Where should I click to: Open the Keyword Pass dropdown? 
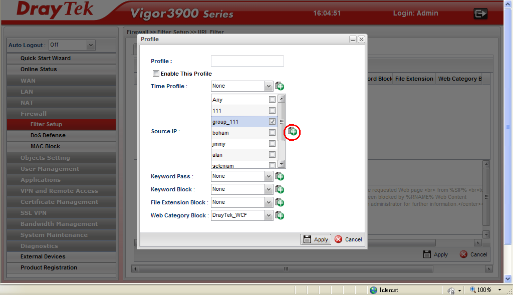[x=269, y=176]
